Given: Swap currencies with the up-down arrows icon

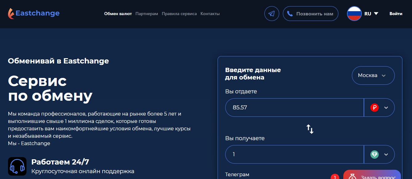Looking at the screenshot, I should pos(310,129).
